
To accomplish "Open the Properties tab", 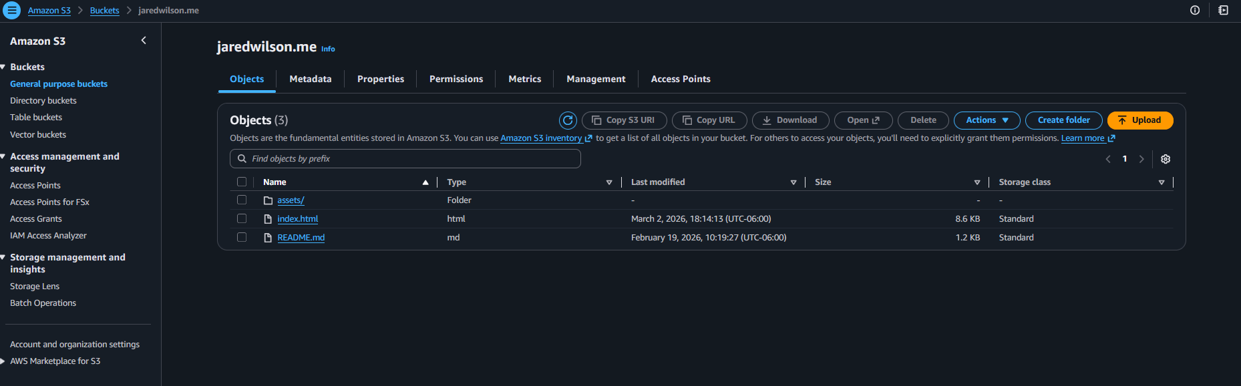I will pos(380,79).
